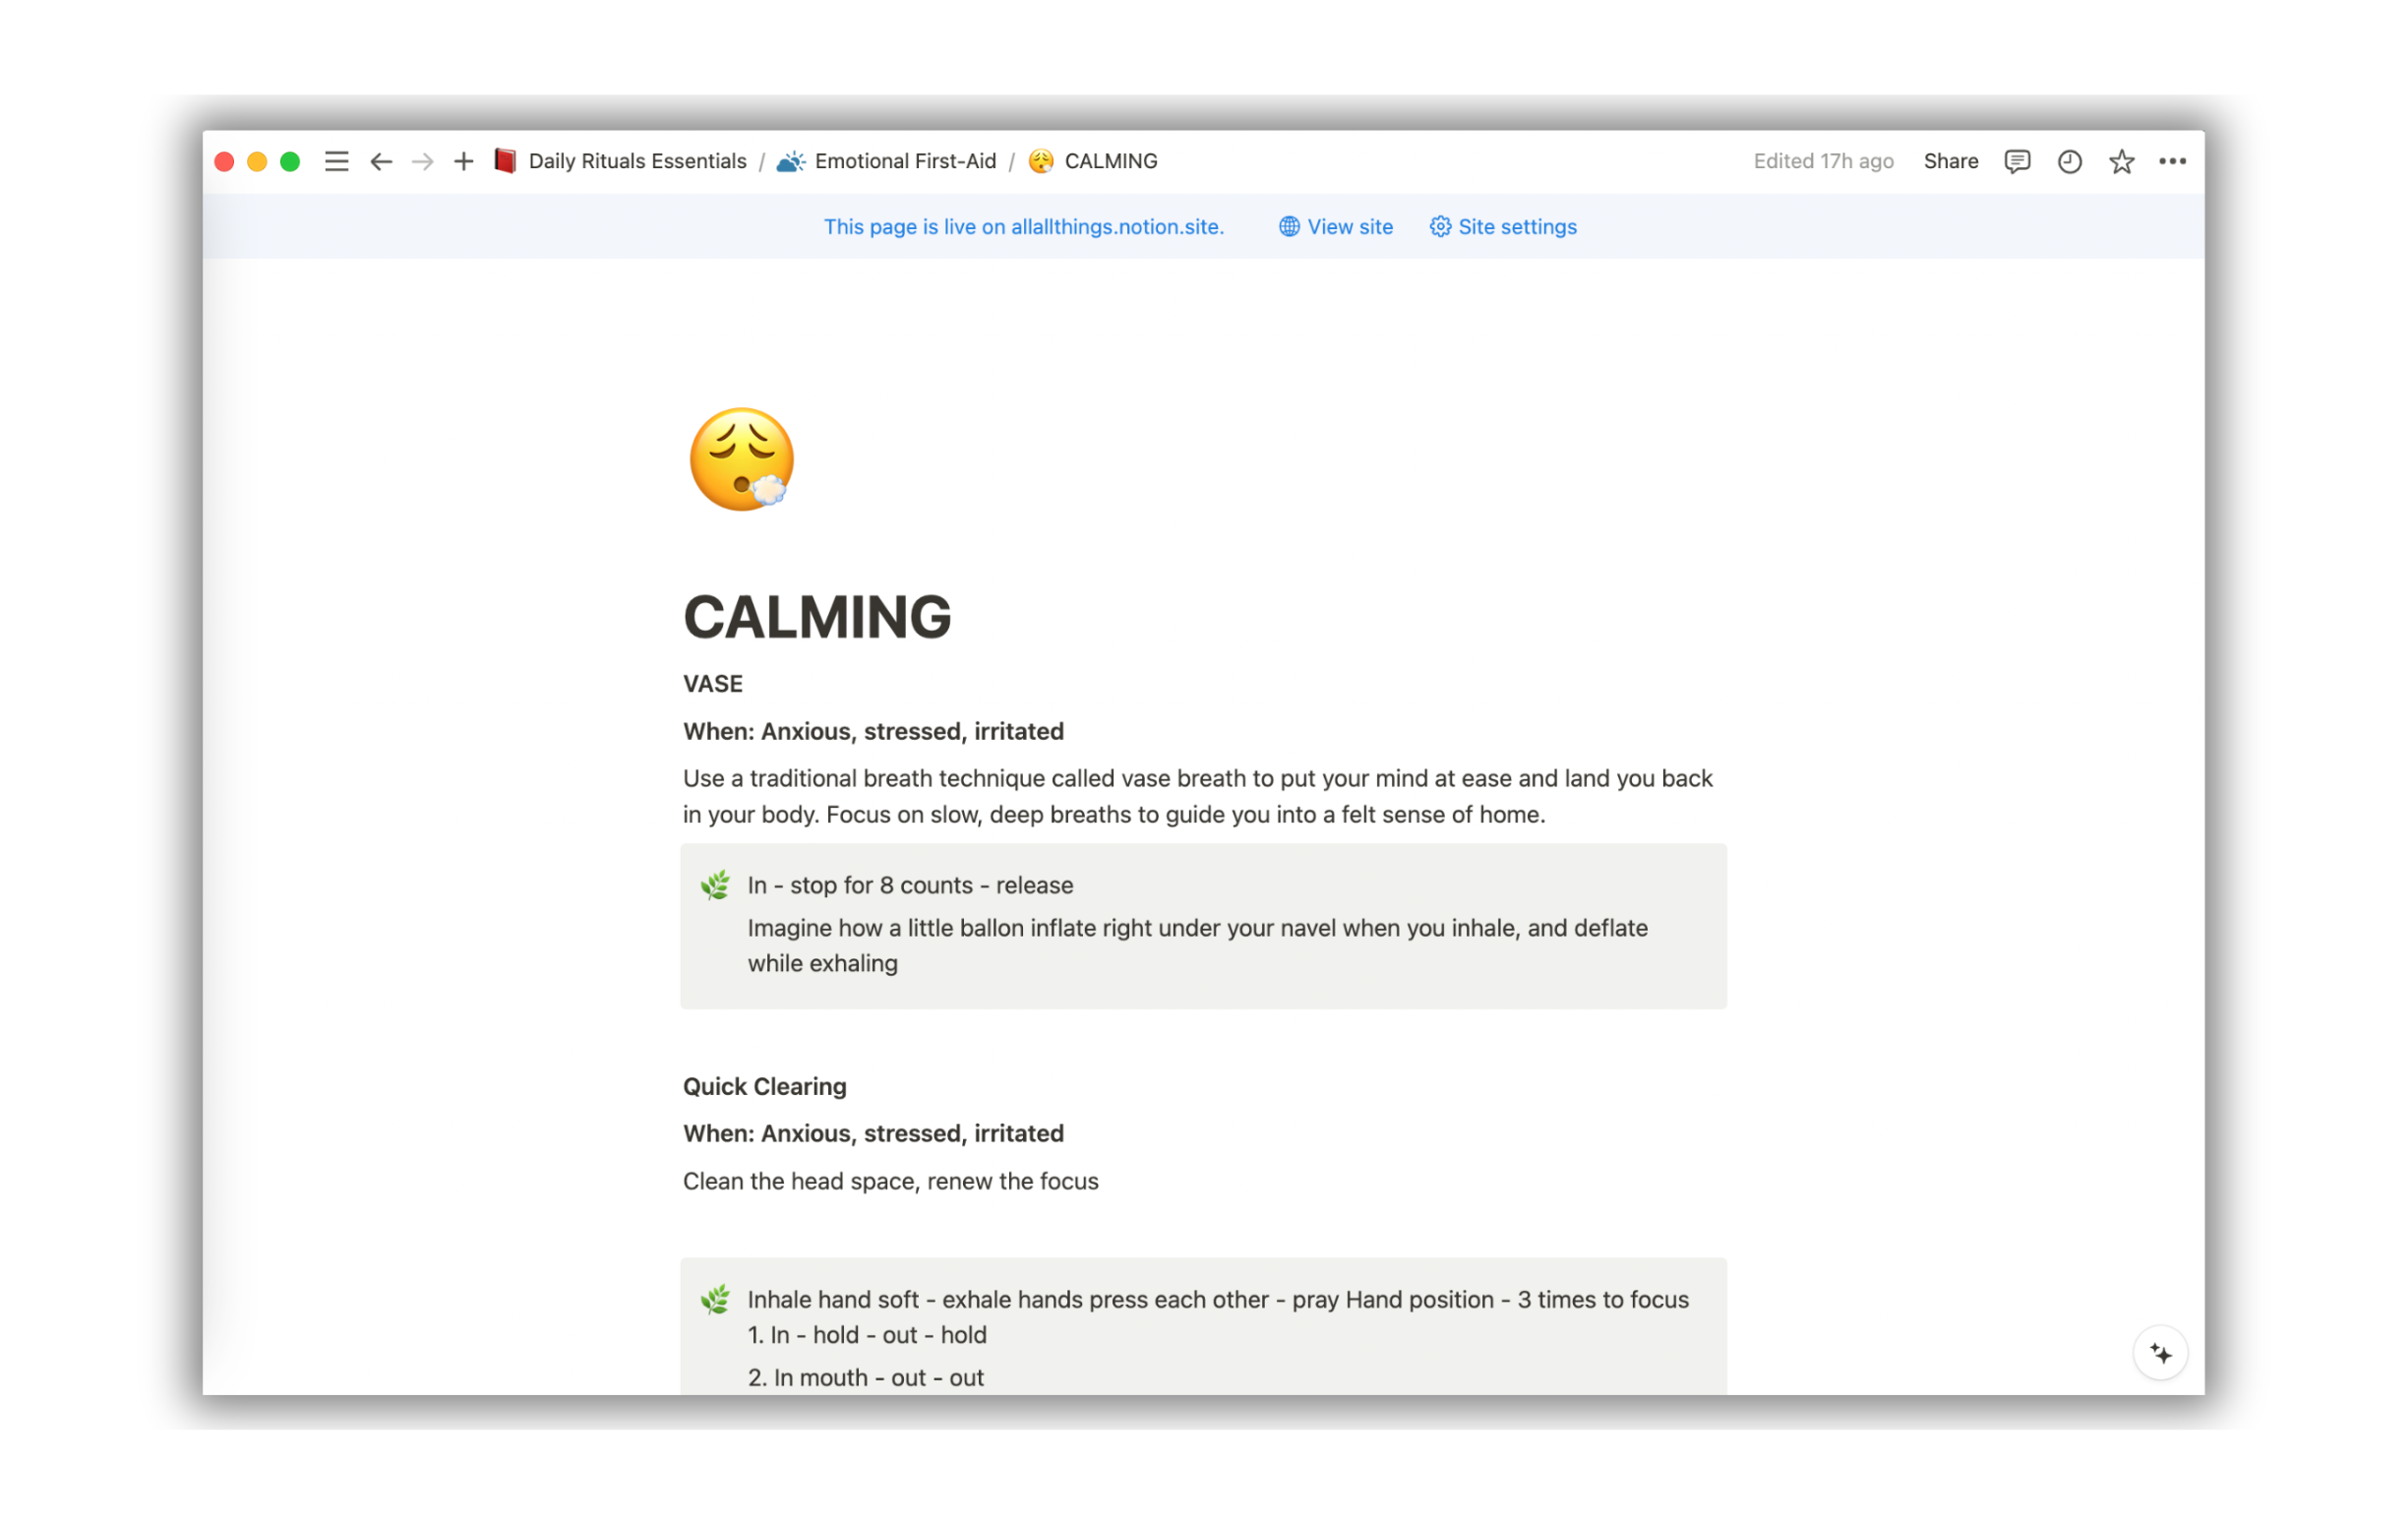Viewport: 2408px width, 1525px height.
Task: Toggle the favorite star icon
Action: point(2121,161)
